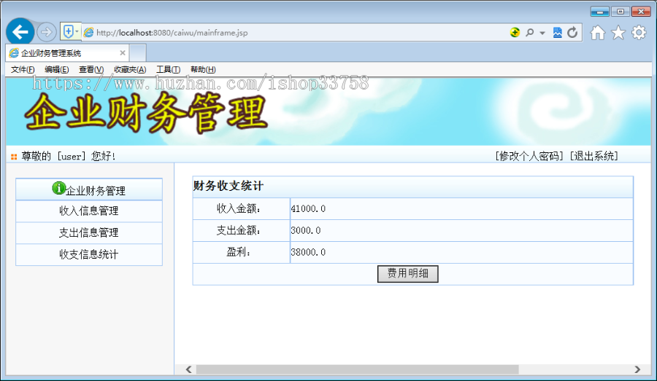
Task: Click the orange dots icon beside greeting
Action: pos(14,157)
